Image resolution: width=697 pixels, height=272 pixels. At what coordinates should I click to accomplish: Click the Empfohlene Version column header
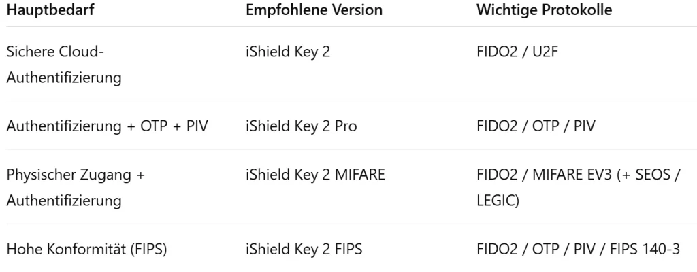coord(314,10)
